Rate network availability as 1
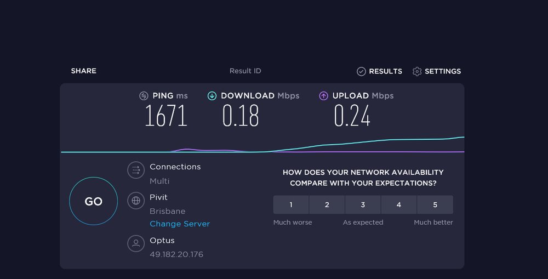 click(291, 204)
